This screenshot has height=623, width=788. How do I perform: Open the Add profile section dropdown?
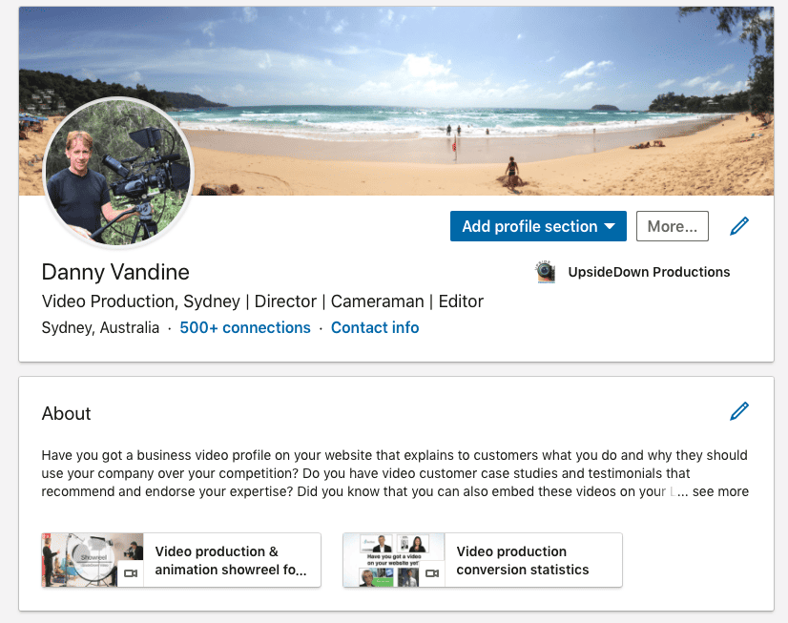pyautogui.click(x=538, y=226)
